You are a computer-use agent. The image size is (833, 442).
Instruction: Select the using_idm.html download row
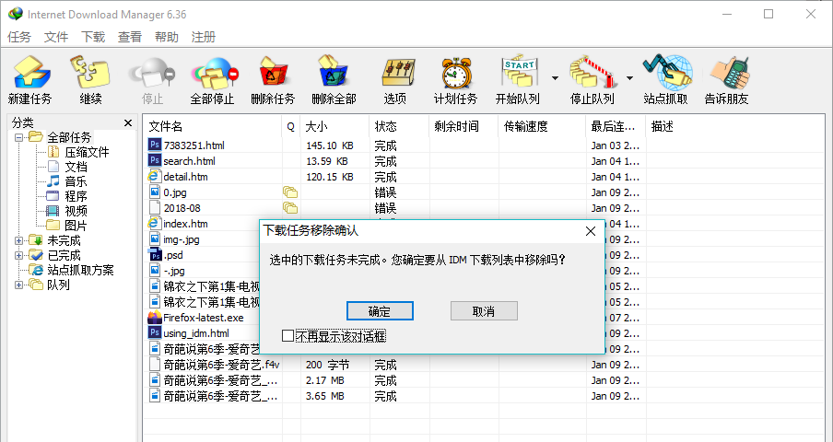[x=203, y=333]
